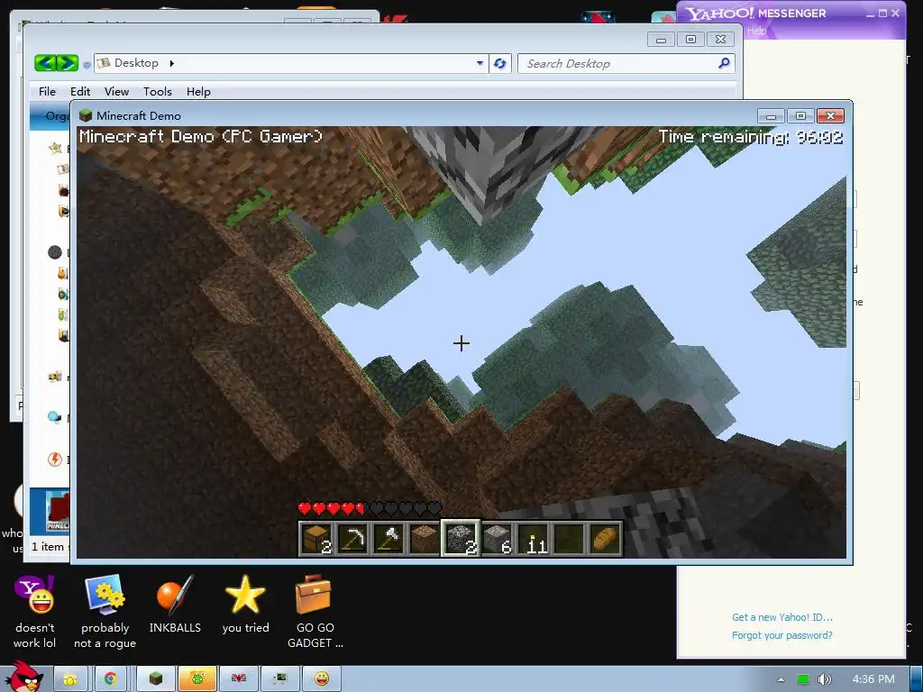
Task: Open volume control in system tray
Action: pyautogui.click(x=824, y=679)
